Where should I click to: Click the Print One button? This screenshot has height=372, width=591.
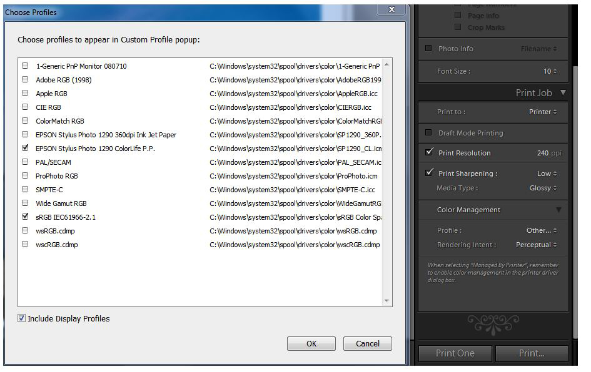pyautogui.click(x=455, y=353)
